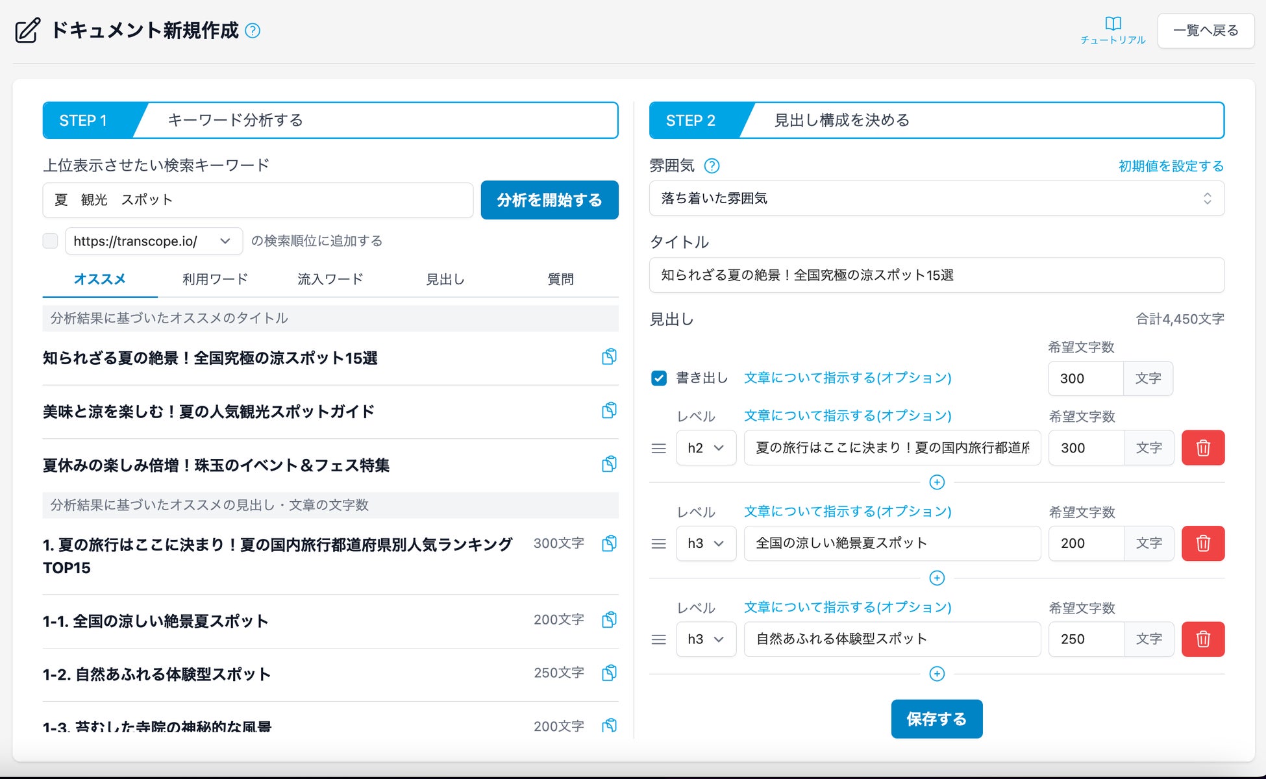Copy the 知られざる夏の絶景 title suggestion

click(x=608, y=357)
